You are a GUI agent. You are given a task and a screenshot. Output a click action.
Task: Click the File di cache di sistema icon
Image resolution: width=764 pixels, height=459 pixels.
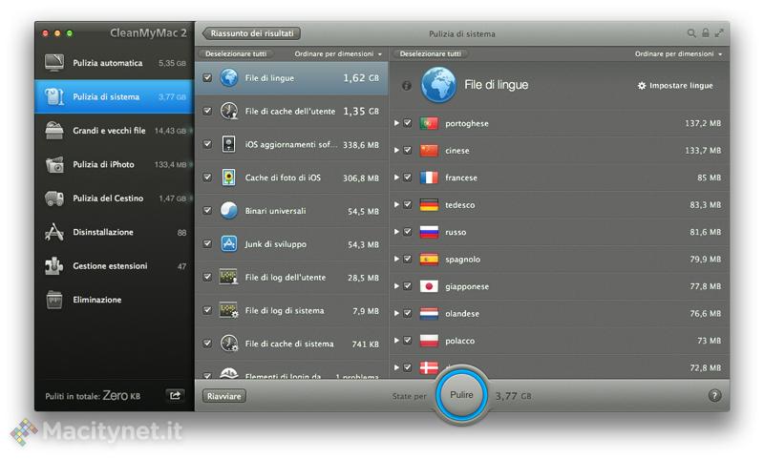click(228, 344)
